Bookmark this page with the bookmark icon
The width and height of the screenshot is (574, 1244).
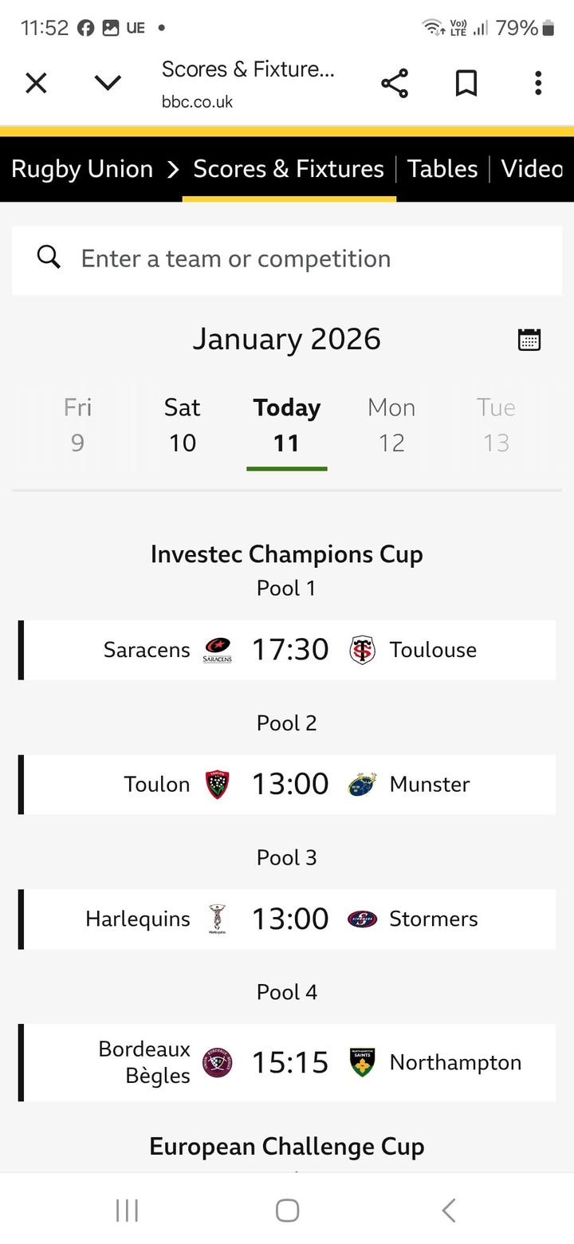click(x=466, y=83)
